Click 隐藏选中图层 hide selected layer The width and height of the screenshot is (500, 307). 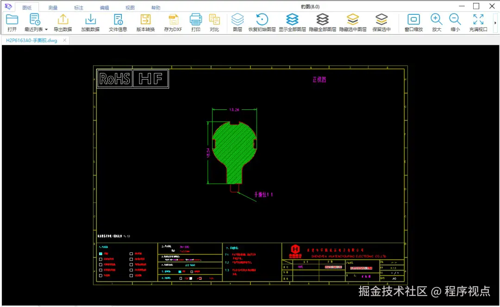(353, 19)
